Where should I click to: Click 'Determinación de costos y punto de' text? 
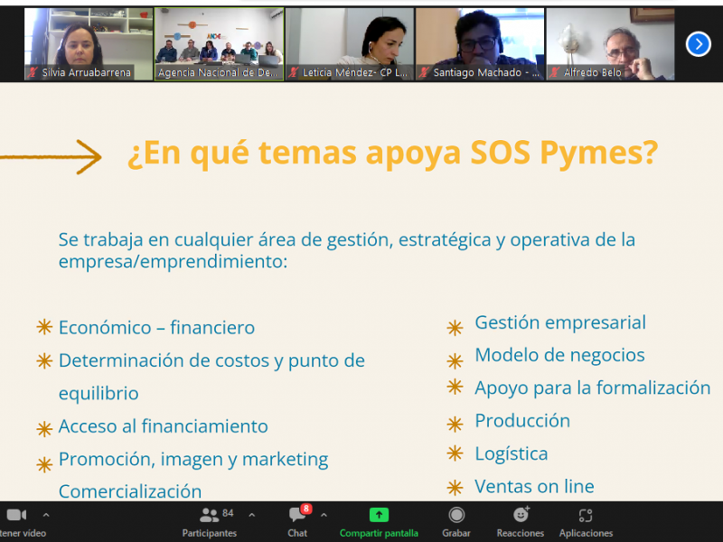211,360
